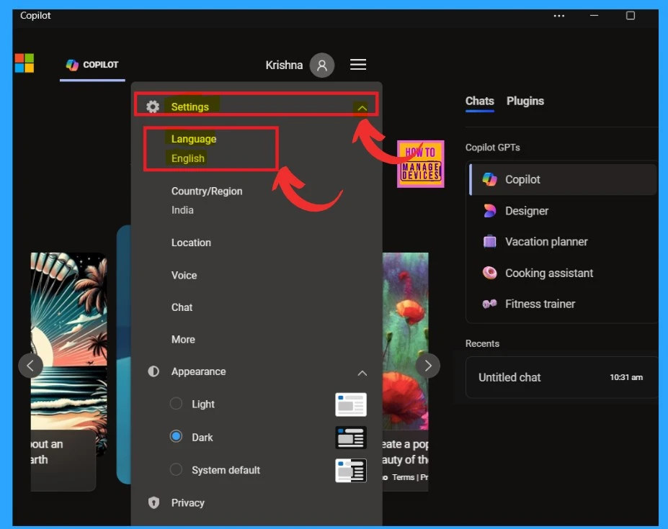Click the Copilot logo in header tab
Image resolution: width=668 pixels, height=529 pixels.
pos(72,65)
